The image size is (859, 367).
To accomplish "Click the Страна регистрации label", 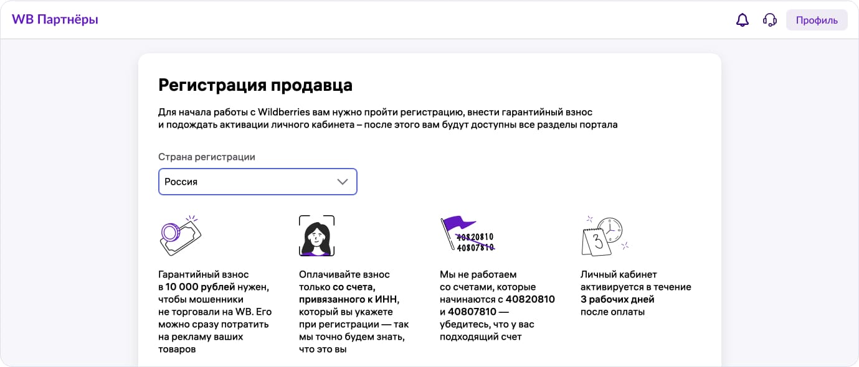I will (206, 157).
